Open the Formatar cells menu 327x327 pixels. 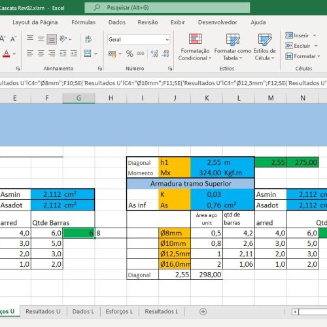point(303,56)
